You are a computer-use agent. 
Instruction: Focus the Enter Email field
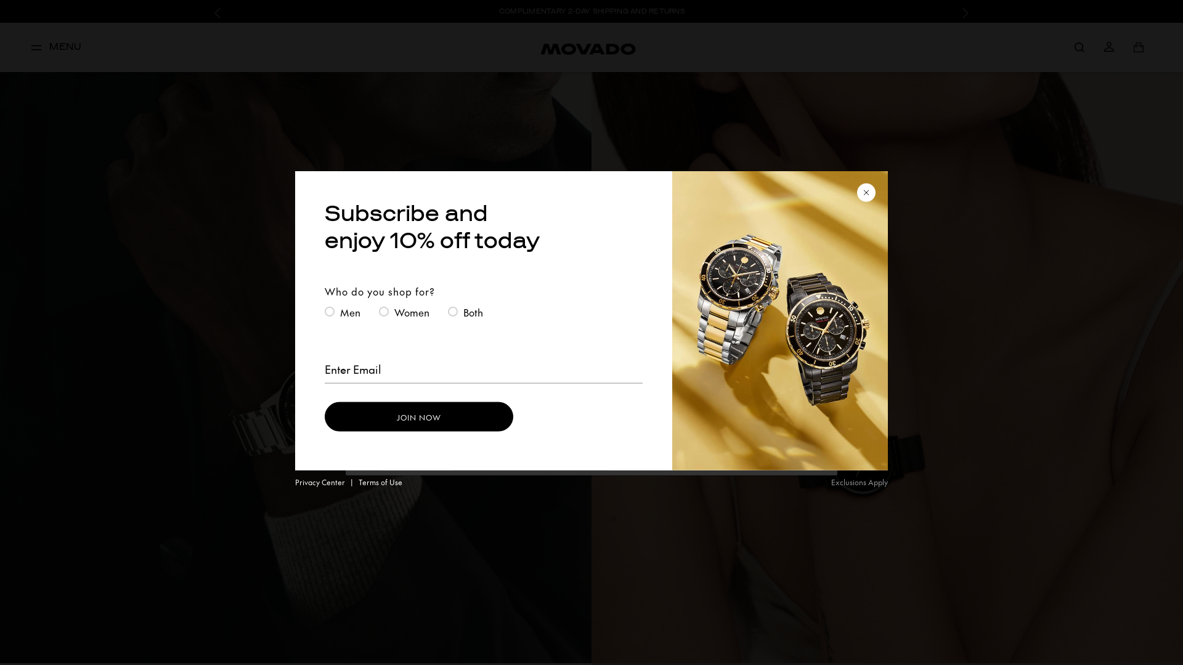coord(483,370)
